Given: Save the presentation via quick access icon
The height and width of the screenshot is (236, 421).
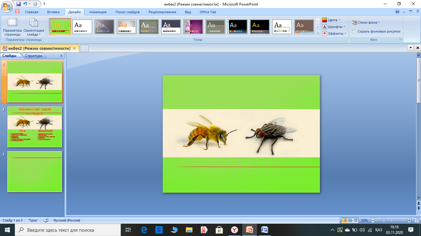Looking at the screenshot, I should [x=18, y=4].
